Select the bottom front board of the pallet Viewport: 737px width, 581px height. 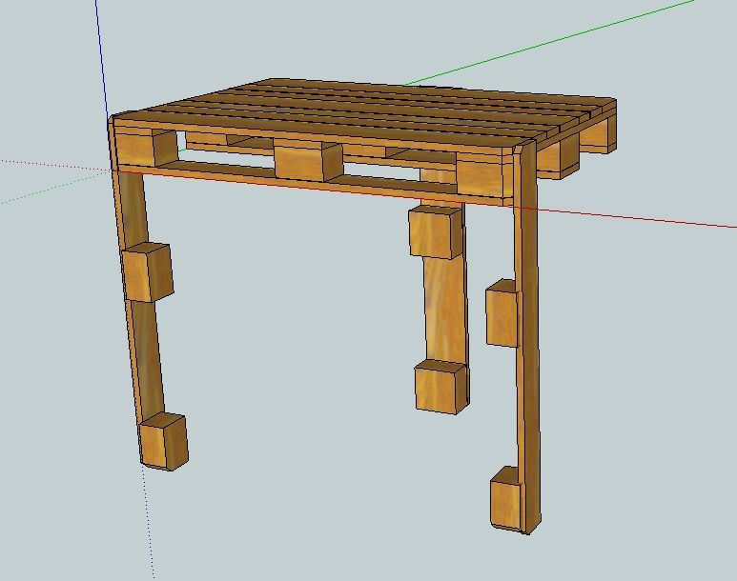(x=315, y=184)
